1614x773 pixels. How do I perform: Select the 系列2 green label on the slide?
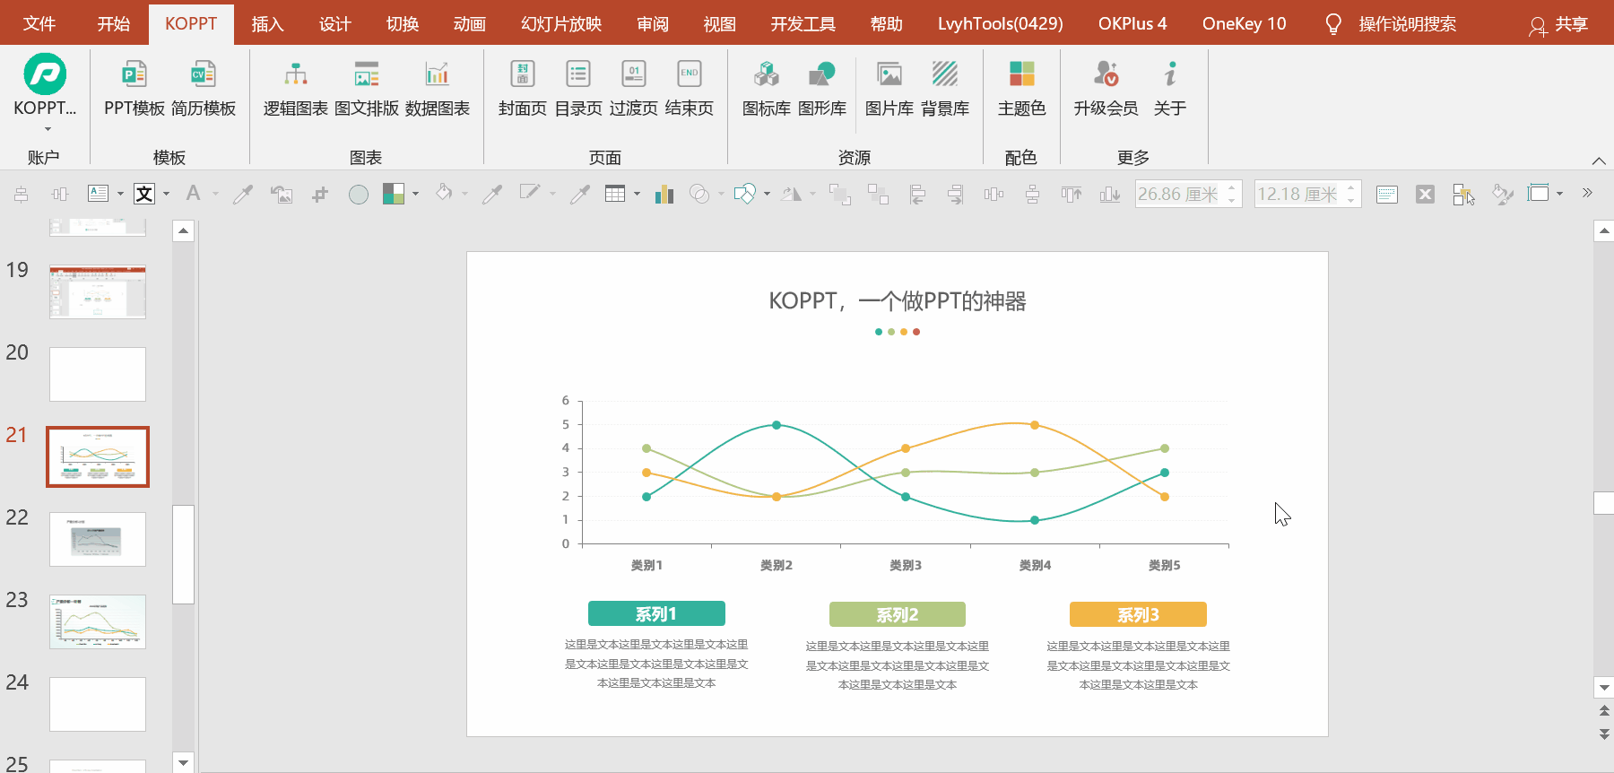click(898, 614)
